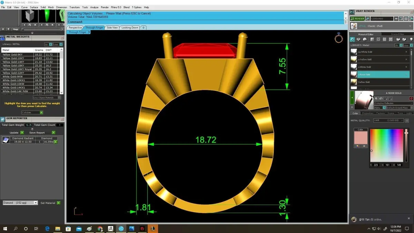This screenshot has width=414, height=233.
Task: Open the Through Finger viewport dropdown arrow
Action: click(x=89, y=32)
